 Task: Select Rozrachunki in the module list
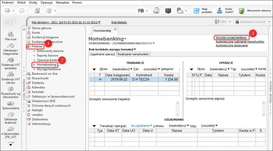40,78
